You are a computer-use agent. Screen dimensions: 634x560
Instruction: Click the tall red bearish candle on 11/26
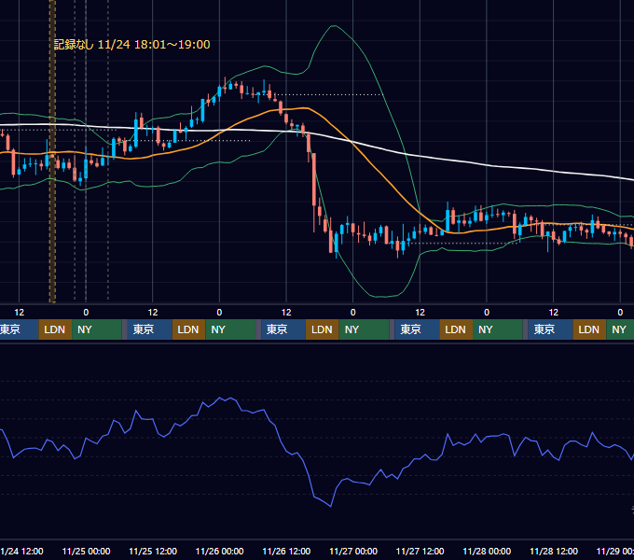click(x=314, y=180)
